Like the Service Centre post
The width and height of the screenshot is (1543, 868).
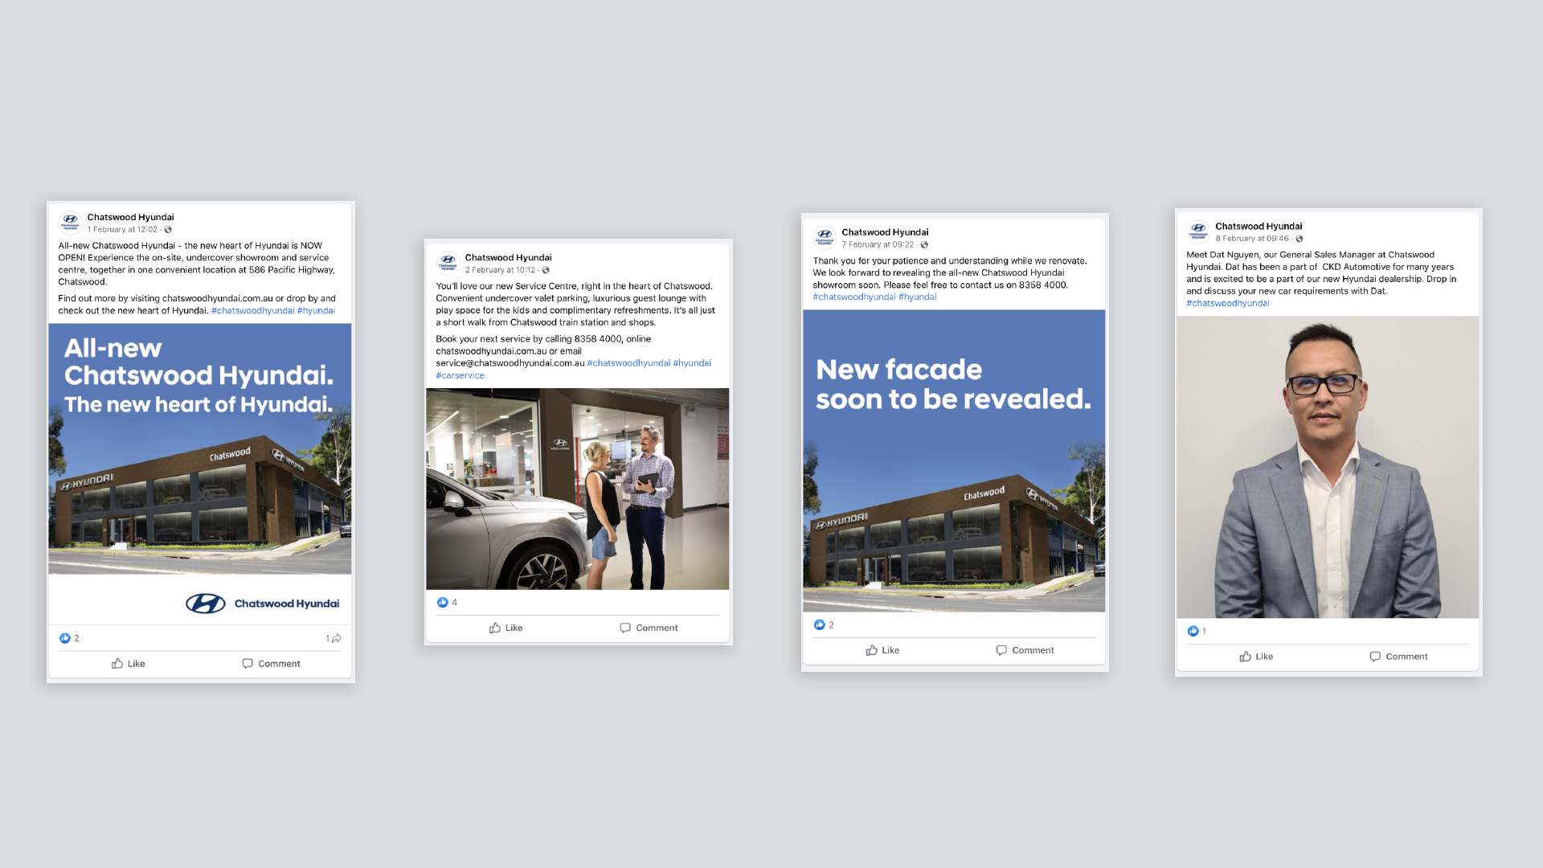pyautogui.click(x=506, y=628)
